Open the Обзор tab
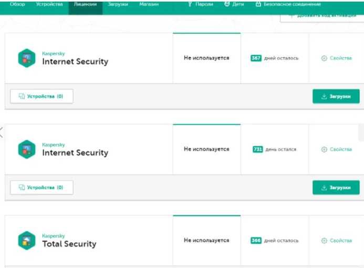The height and width of the screenshot is (268, 364). click(x=17, y=4)
